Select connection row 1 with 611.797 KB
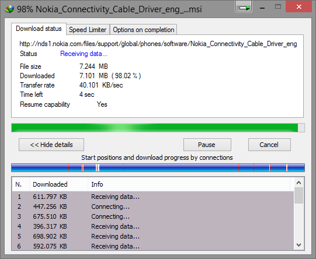Image resolution: width=316 pixels, height=259 pixels. [153, 197]
